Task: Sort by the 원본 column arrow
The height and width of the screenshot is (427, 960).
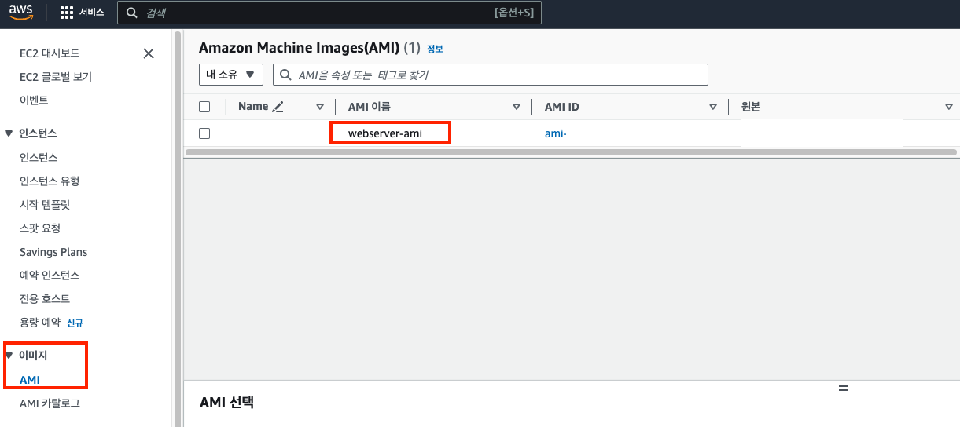Action: point(949,107)
